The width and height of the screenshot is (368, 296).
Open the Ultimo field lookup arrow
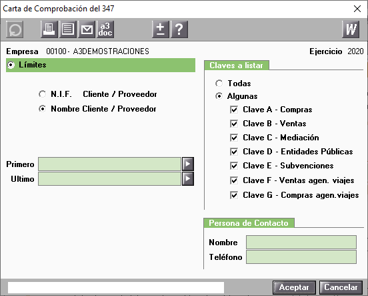pos(188,179)
